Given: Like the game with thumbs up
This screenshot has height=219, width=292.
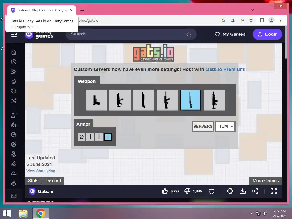Looking at the screenshot, I should [x=165, y=191].
